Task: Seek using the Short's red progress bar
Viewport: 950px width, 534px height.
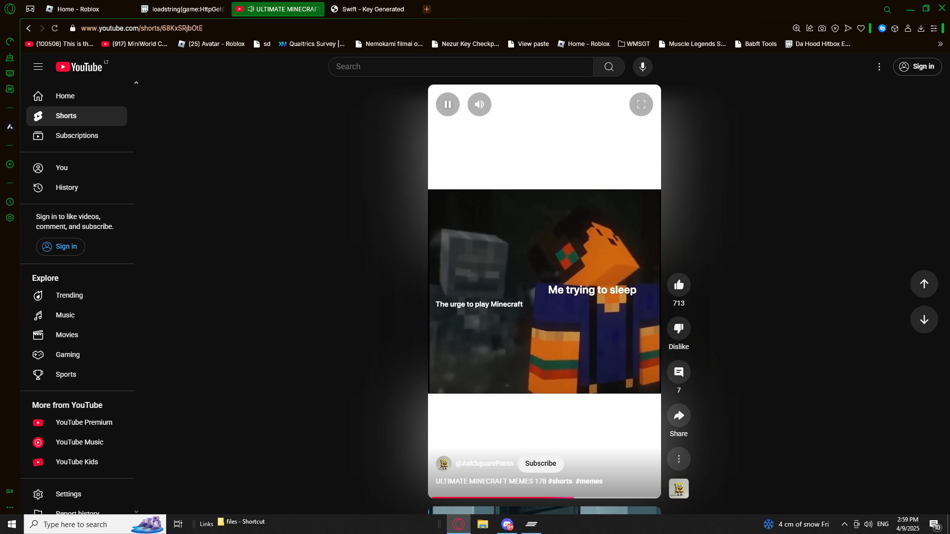Action: coord(544,497)
